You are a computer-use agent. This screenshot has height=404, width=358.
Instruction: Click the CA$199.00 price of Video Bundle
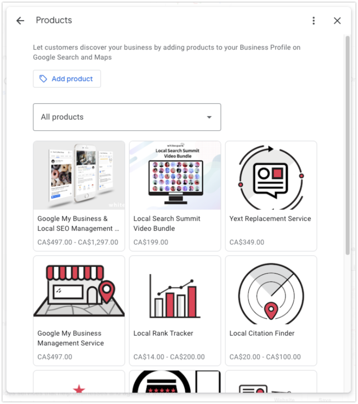(x=151, y=243)
